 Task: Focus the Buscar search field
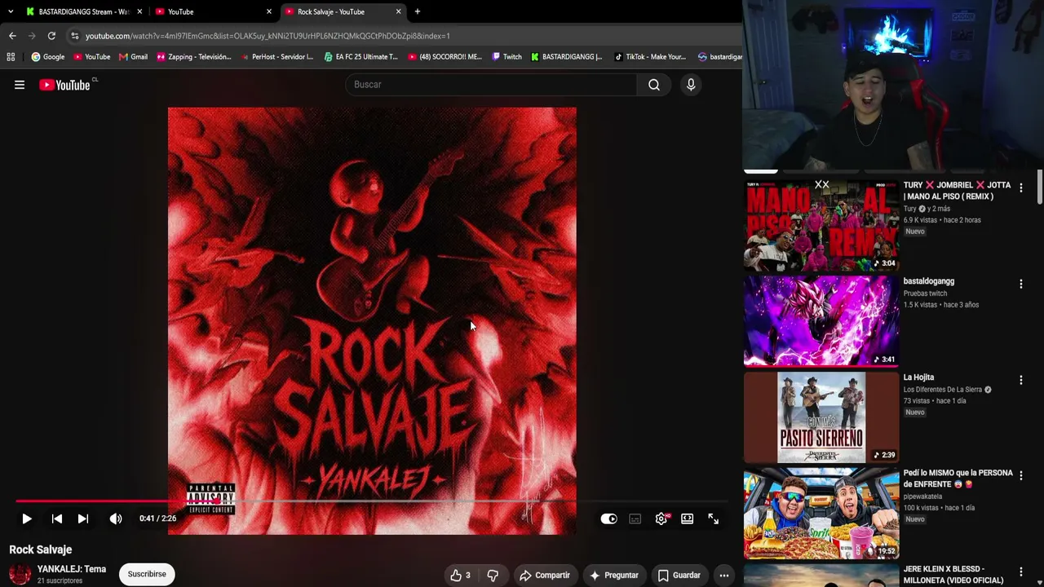(491, 85)
